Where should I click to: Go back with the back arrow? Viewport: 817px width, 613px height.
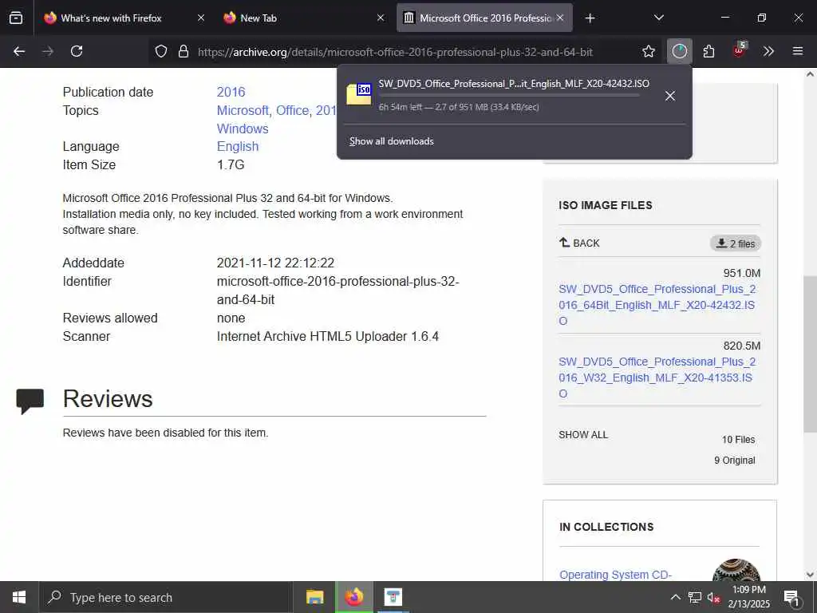19,51
